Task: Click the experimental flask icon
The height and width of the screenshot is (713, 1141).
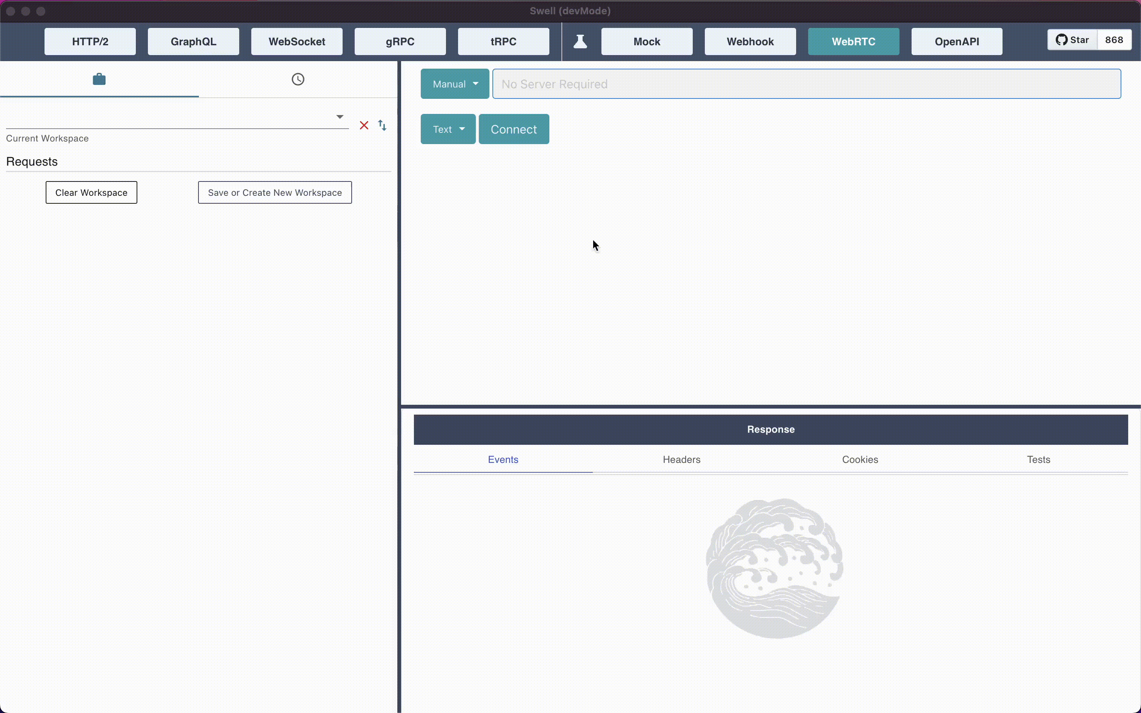Action: click(580, 41)
